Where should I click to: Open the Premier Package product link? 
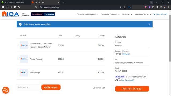[x=36, y=59]
